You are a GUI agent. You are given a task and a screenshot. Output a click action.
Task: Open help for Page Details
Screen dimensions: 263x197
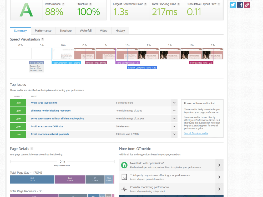[32, 149]
